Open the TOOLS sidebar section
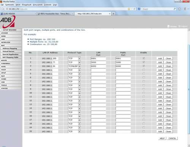The width and height of the screenshot is (190, 147). [11, 85]
